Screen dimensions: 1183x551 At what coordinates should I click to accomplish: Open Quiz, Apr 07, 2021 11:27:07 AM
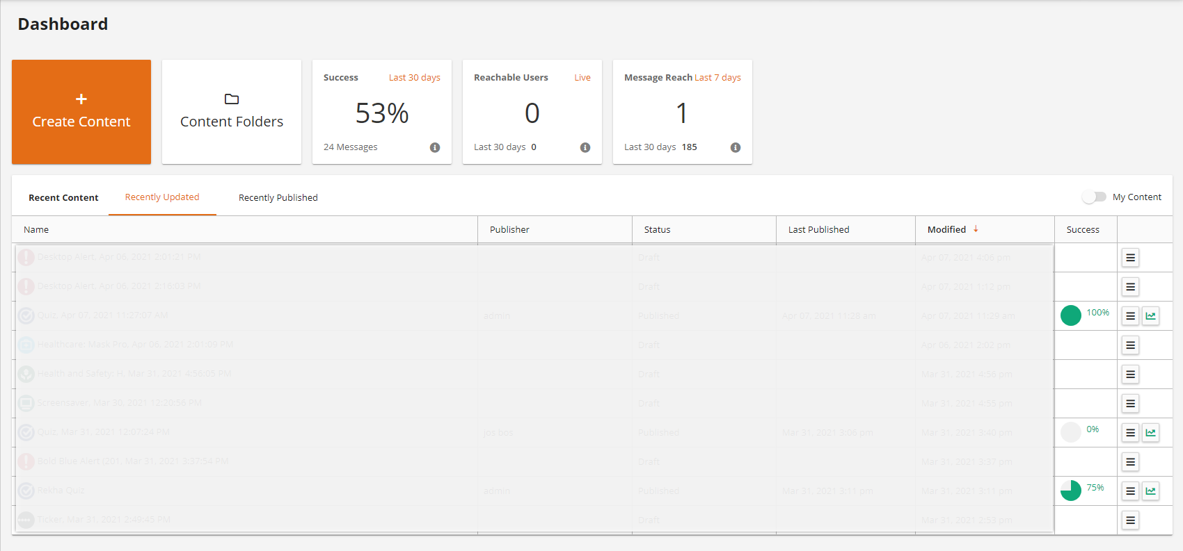point(103,315)
